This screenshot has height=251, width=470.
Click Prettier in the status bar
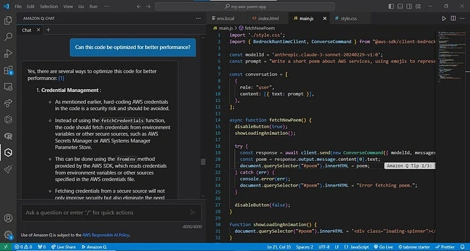click(x=445, y=247)
